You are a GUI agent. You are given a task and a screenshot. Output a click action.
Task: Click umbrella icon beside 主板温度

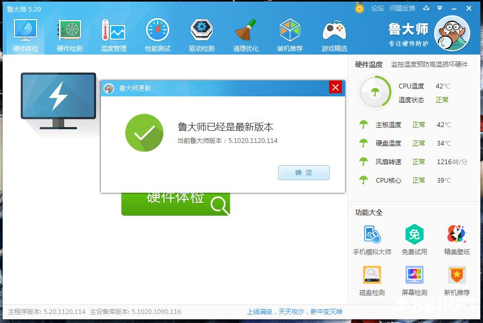point(364,124)
